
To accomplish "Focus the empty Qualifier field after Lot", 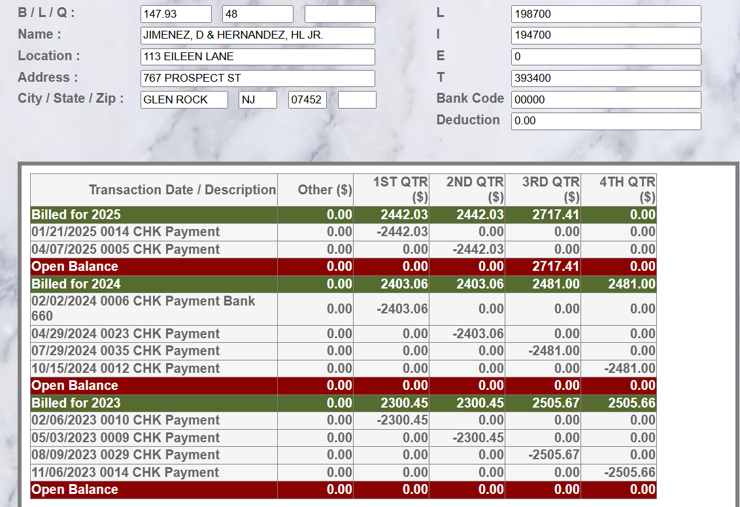I will click(340, 14).
